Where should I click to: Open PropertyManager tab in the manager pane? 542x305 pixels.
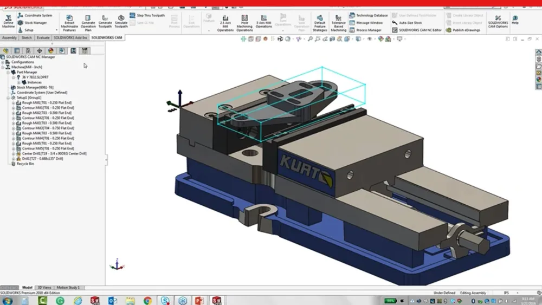coord(17,51)
